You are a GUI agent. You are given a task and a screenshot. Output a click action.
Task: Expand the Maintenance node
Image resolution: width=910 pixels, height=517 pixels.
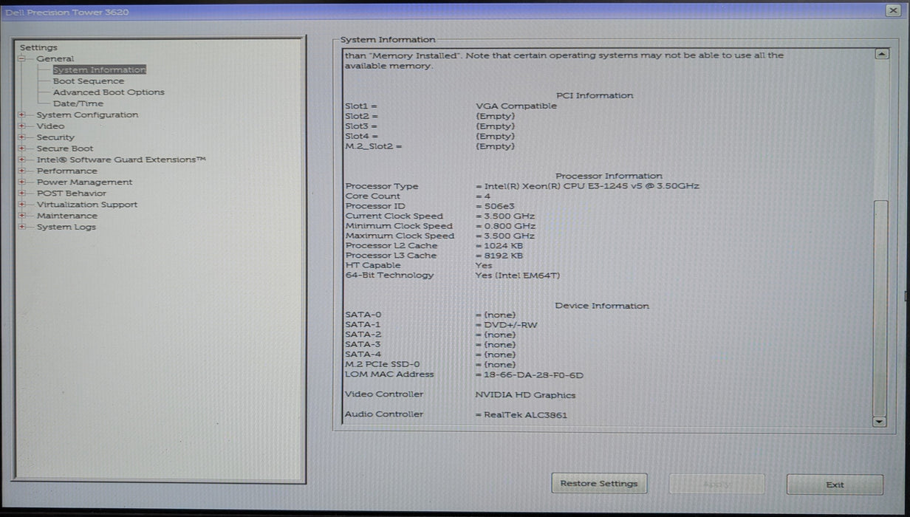tap(21, 216)
